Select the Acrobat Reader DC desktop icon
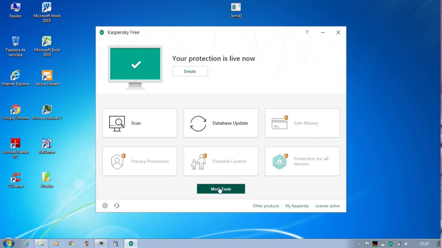Viewport: 442px width, 248px height. pyautogui.click(x=16, y=148)
